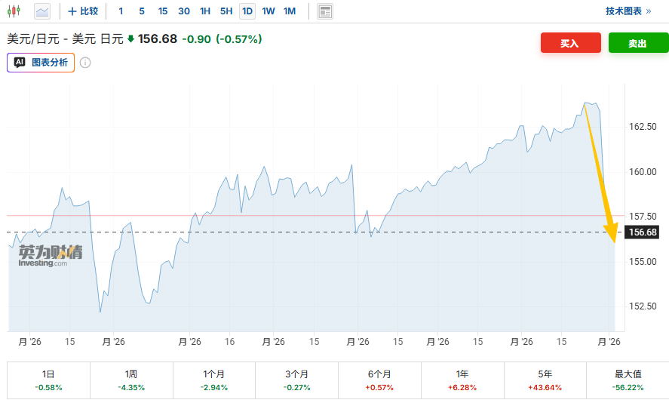Select the area chart type icon
Image resolution: width=669 pixels, height=400 pixels.
click(x=42, y=11)
